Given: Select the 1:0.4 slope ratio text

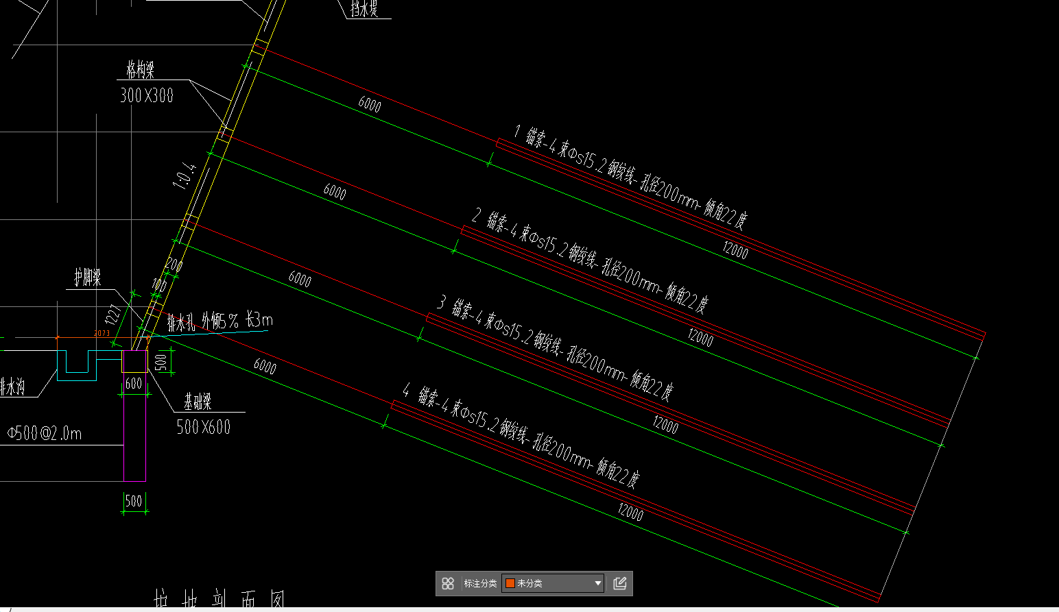Looking at the screenshot, I should [x=185, y=175].
